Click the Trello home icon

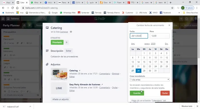[x=3, y=19]
